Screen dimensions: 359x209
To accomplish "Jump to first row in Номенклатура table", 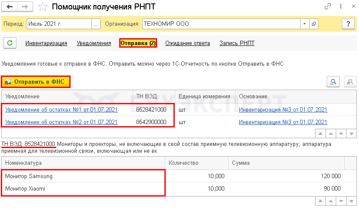I will [320, 201].
